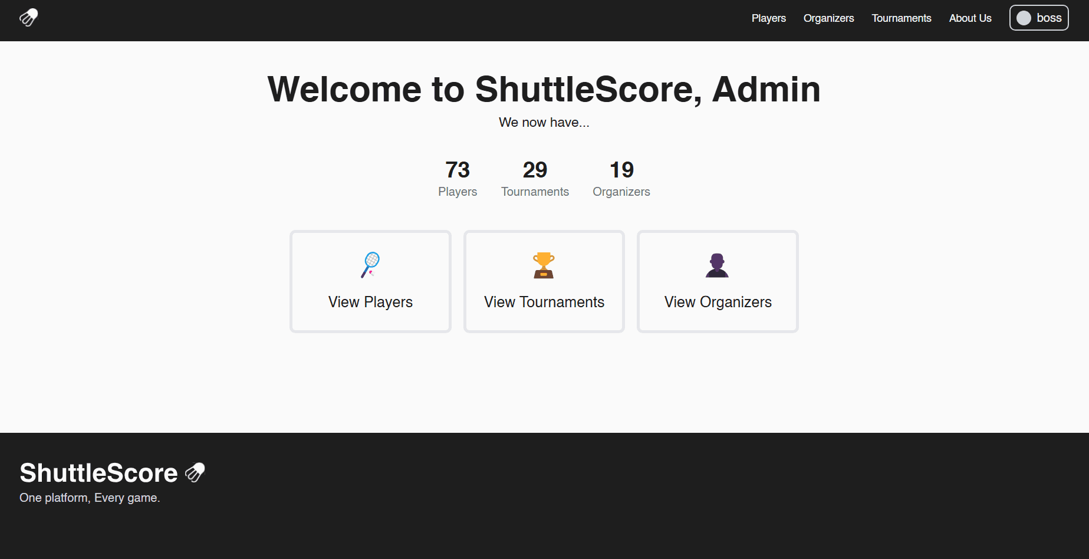Open the About Us page
The width and height of the screenshot is (1089, 559).
point(969,18)
